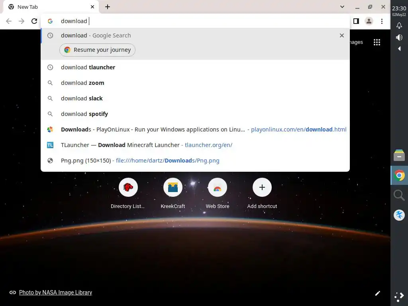Click the system volume icon

point(399,37)
